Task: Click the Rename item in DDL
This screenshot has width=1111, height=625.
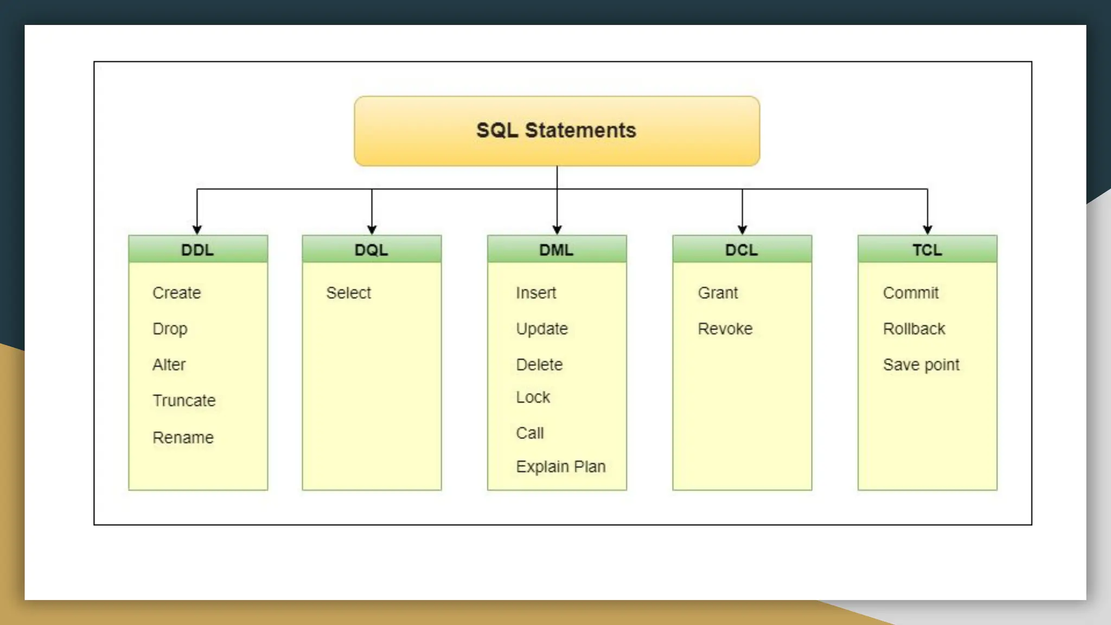Action: click(183, 437)
